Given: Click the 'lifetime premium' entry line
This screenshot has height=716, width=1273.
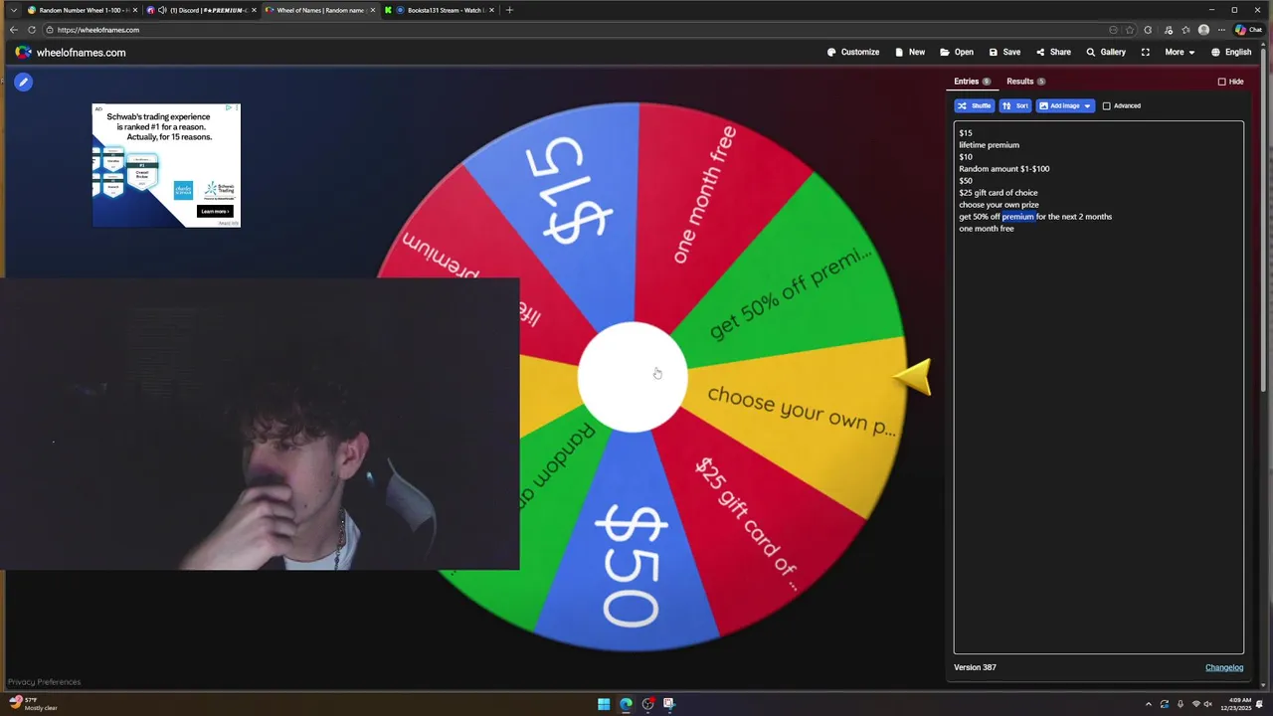Looking at the screenshot, I should pos(989,145).
